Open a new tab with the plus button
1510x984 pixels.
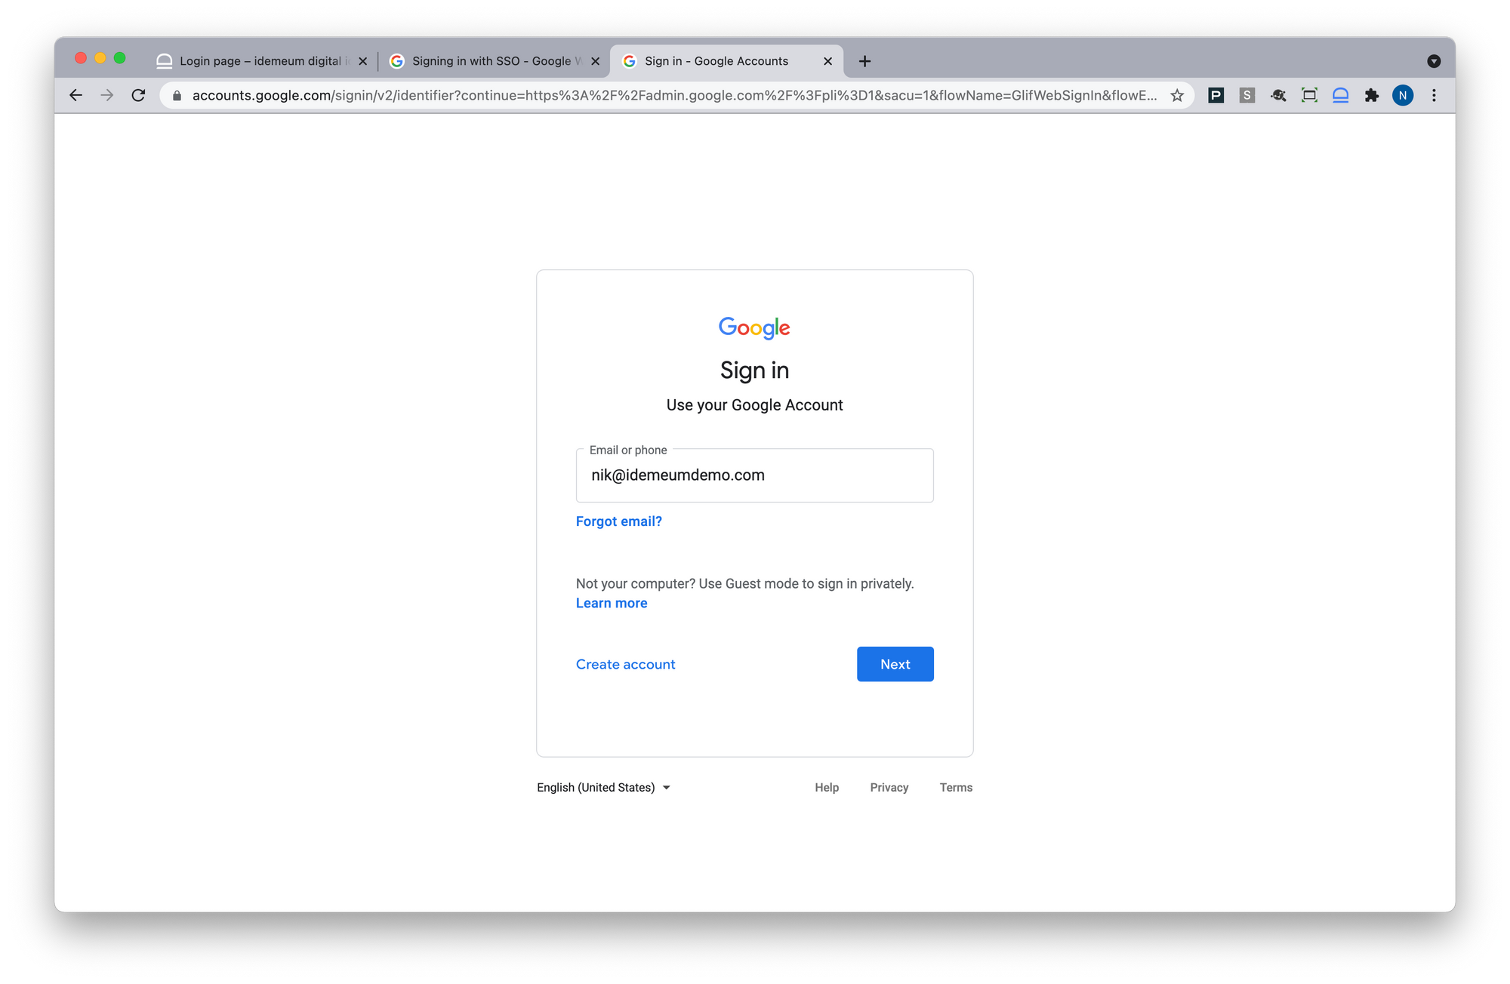click(865, 61)
